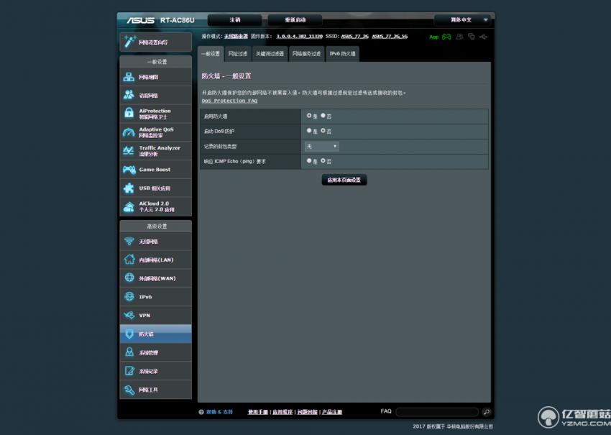Open the 网址过滤 URL filter tab

(236, 53)
